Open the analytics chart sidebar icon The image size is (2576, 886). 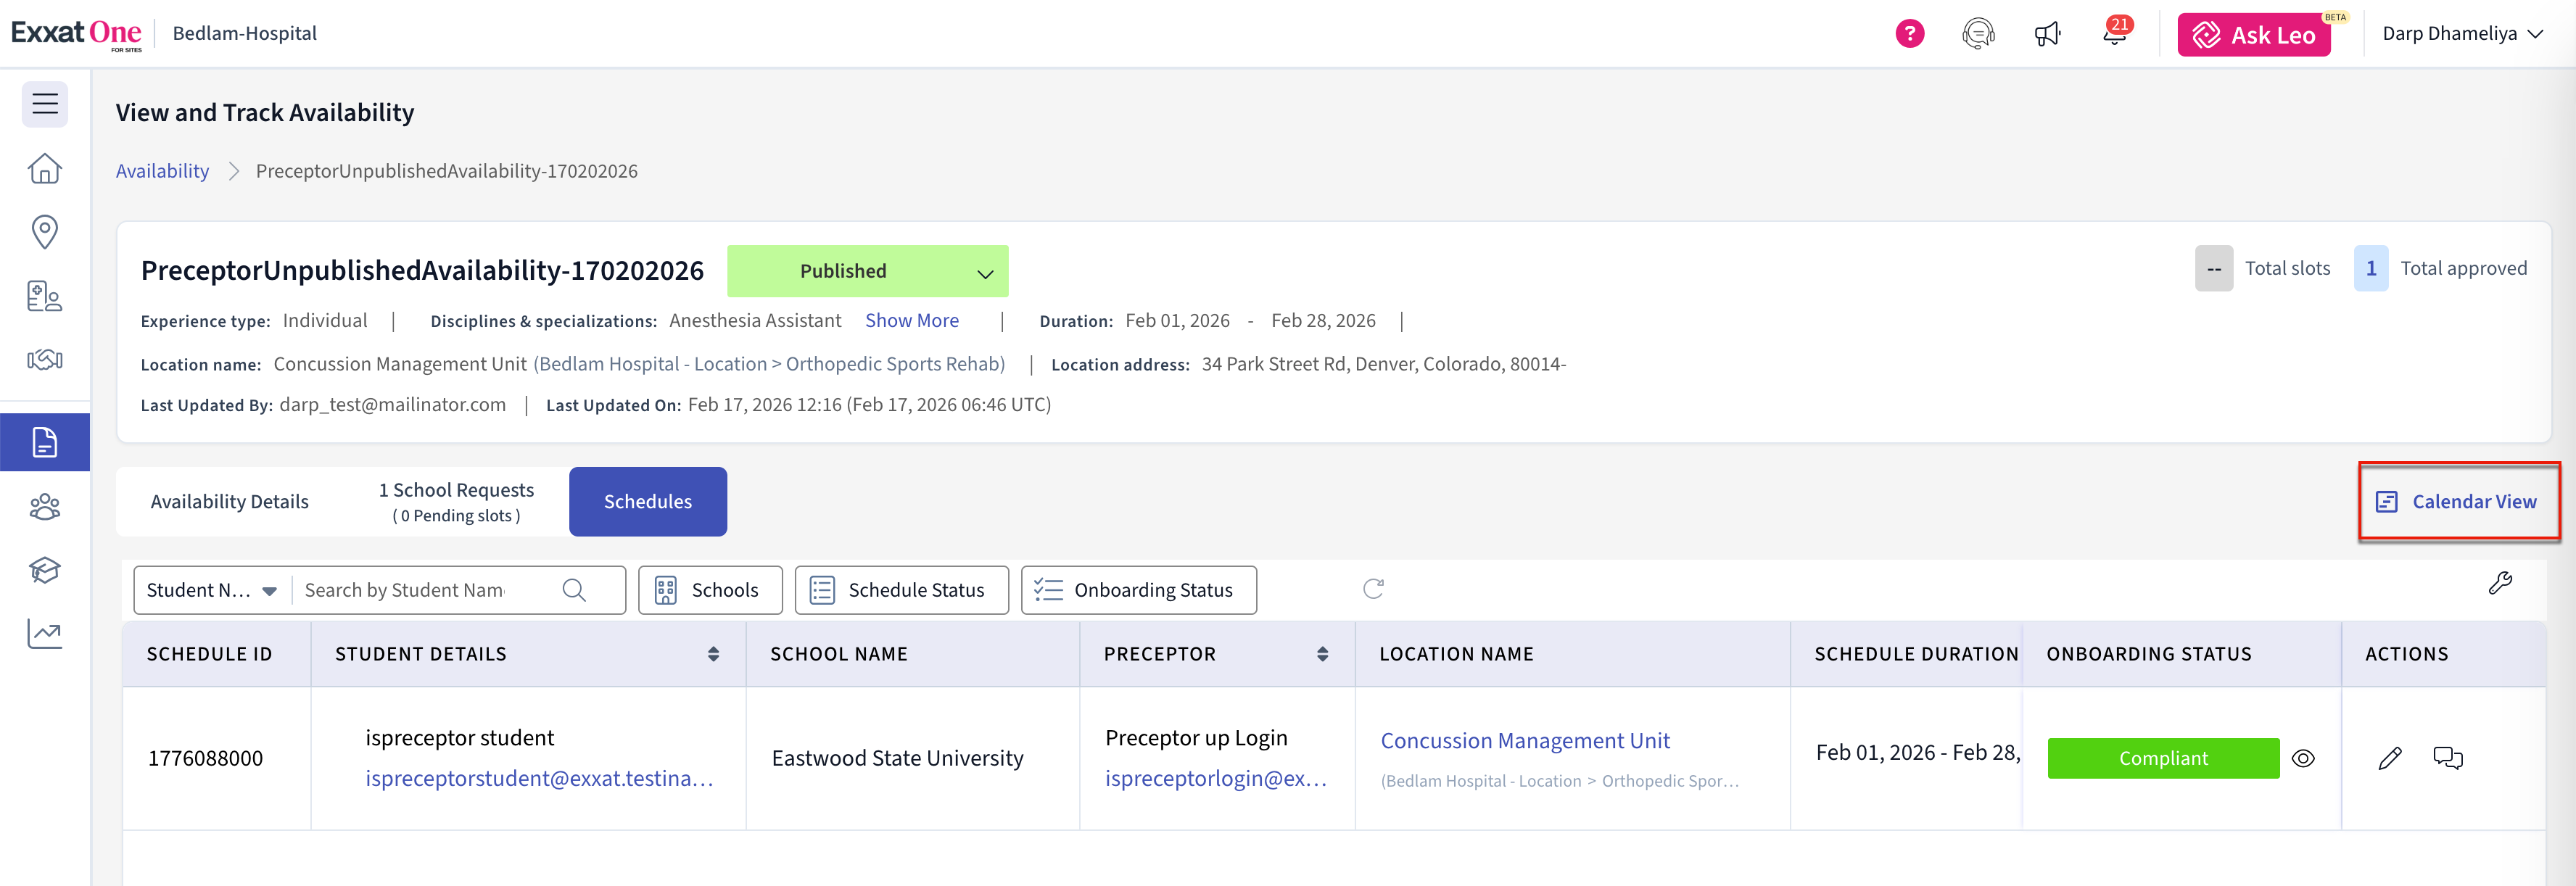coord(45,633)
